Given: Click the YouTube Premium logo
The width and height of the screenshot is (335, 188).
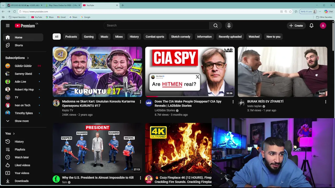Looking at the screenshot, I should click(x=25, y=26).
